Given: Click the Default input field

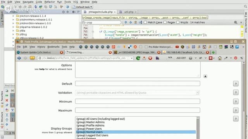Looking at the screenshot, I should click(138, 83).
